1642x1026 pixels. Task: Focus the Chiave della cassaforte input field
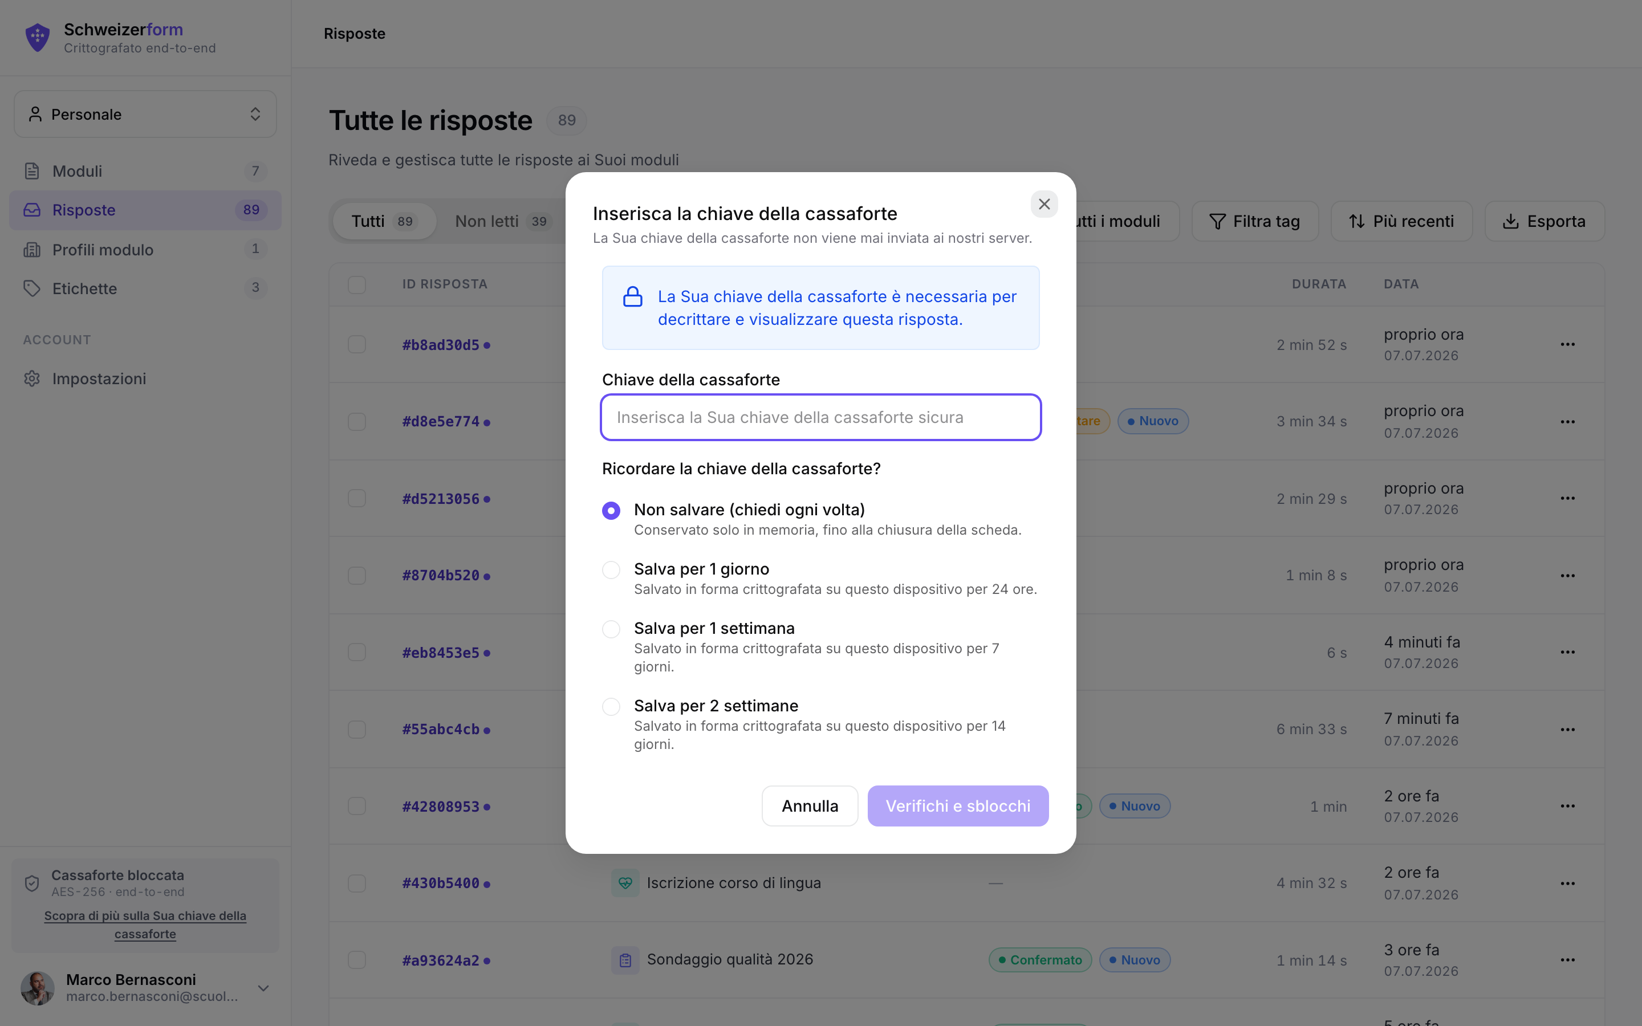pos(821,417)
